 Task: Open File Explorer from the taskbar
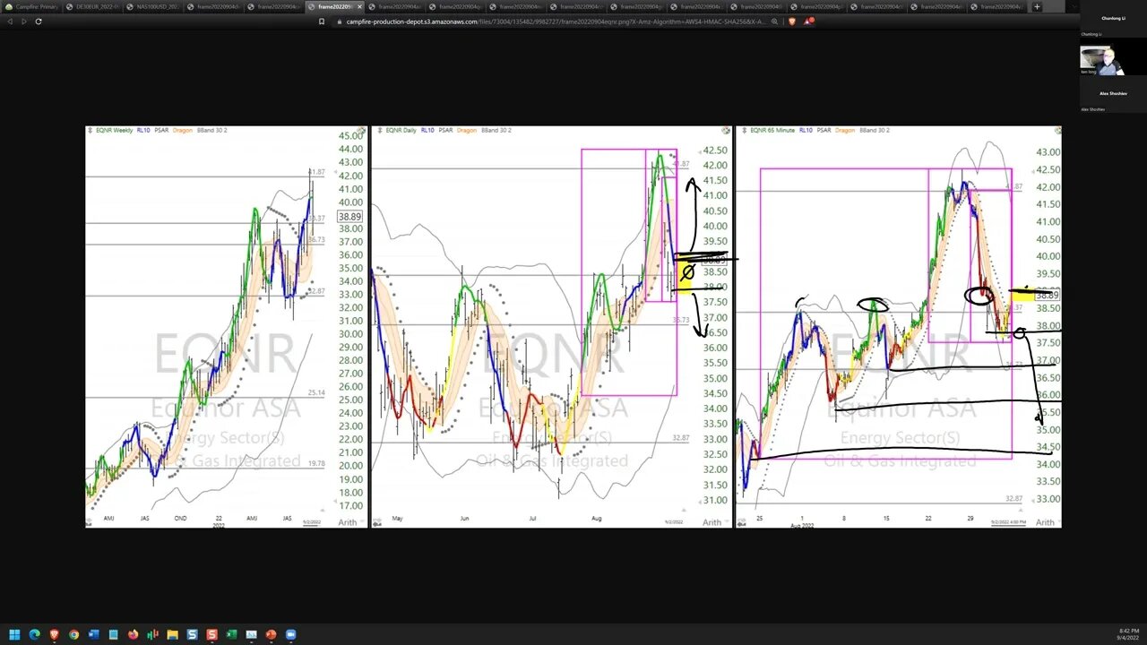(172, 634)
